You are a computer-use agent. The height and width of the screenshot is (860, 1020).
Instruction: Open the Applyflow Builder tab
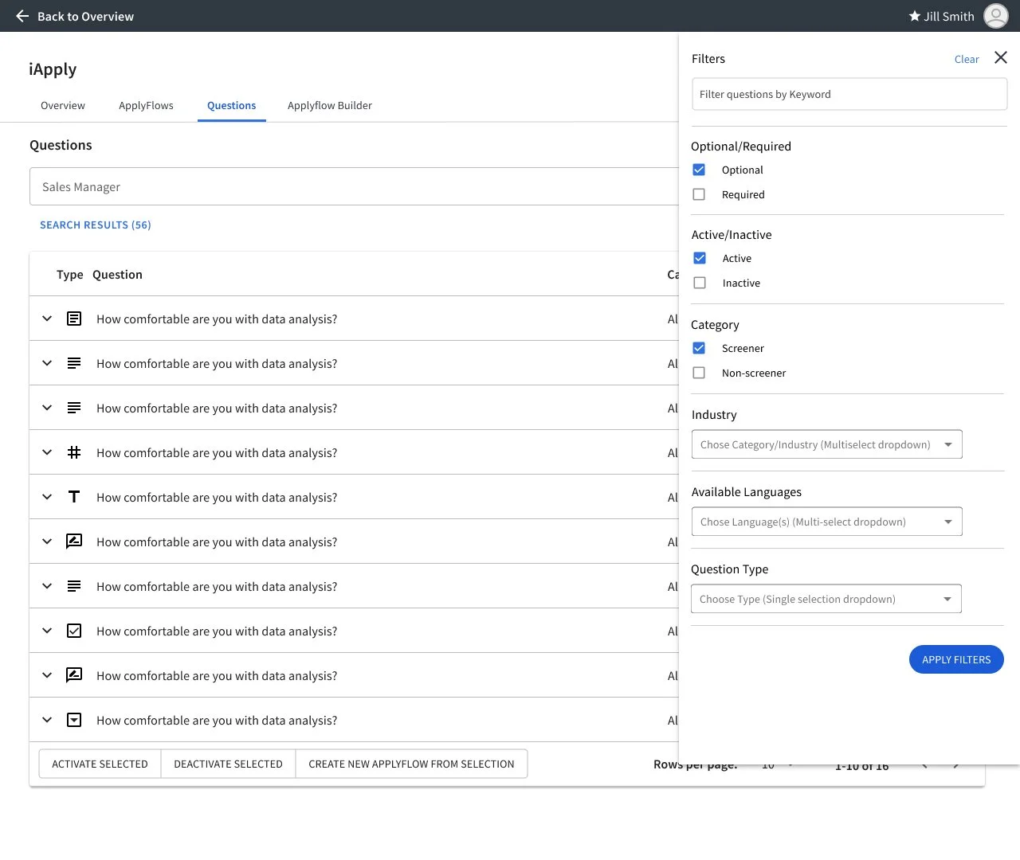coord(330,105)
